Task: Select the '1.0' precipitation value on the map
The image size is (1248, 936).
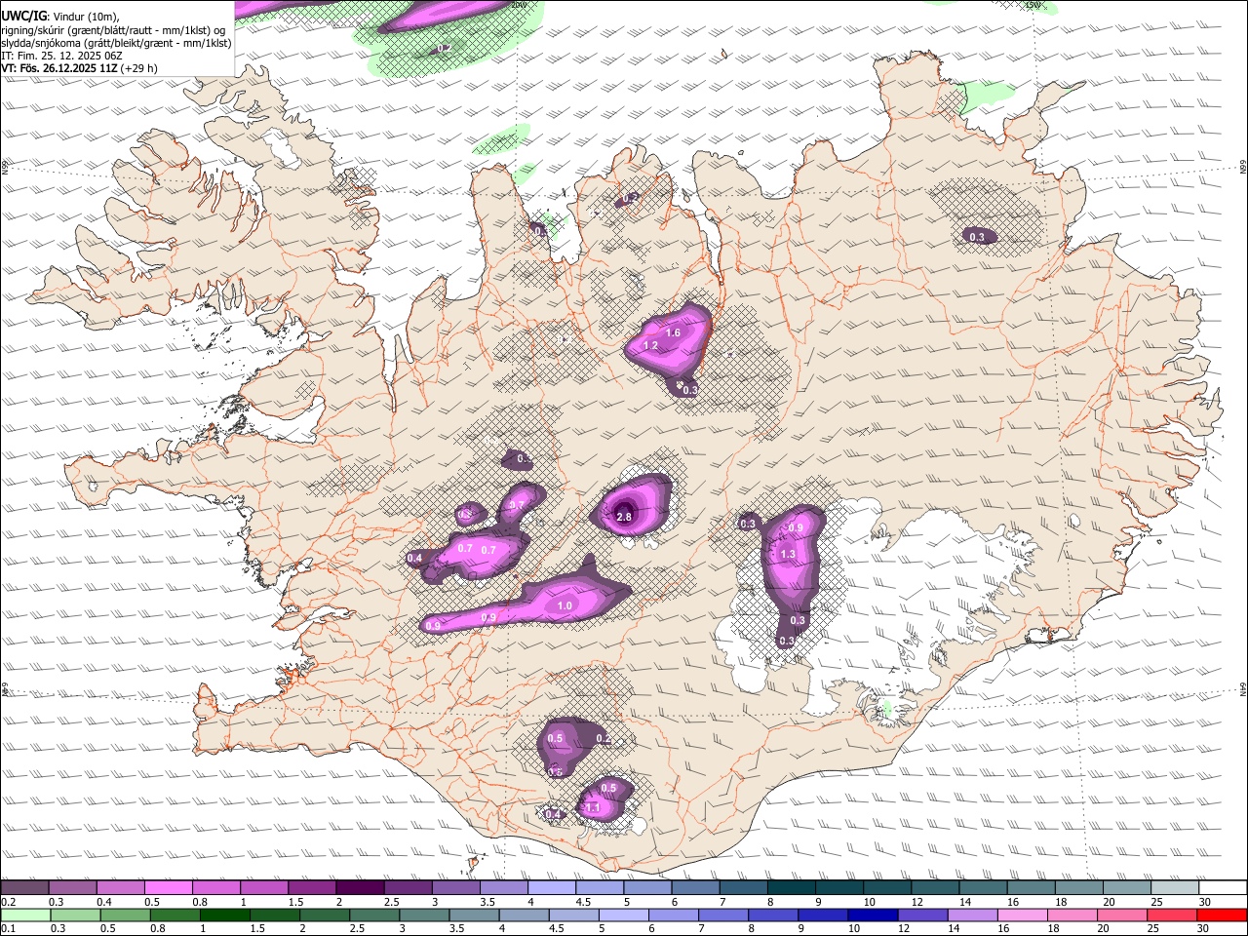Action: click(565, 606)
